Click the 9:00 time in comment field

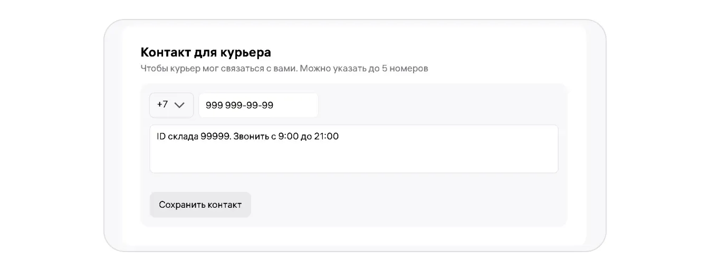click(x=289, y=136)
